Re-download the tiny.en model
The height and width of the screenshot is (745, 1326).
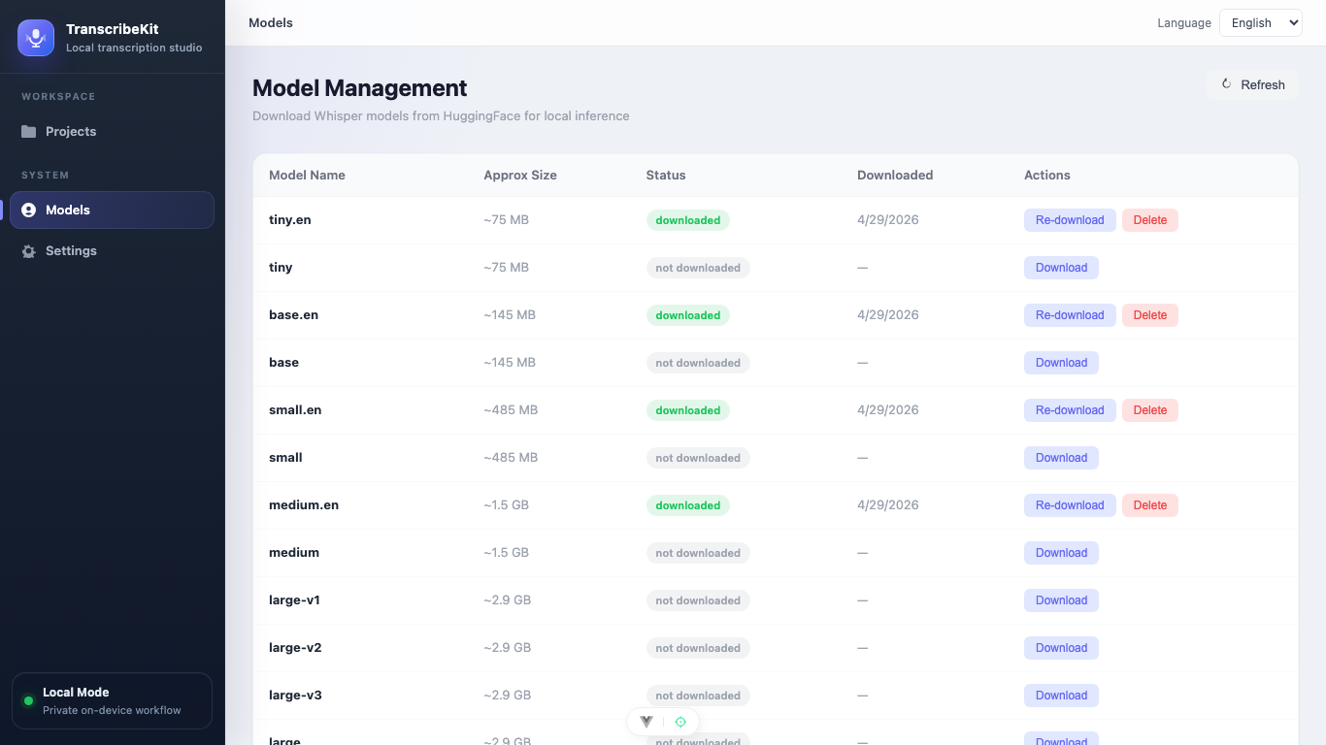(1070, 220)
